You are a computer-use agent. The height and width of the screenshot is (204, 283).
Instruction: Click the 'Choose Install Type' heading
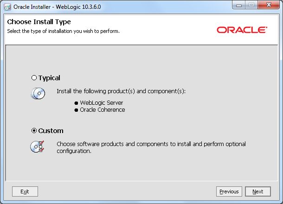pyautogui.click(x=39, y=22)
